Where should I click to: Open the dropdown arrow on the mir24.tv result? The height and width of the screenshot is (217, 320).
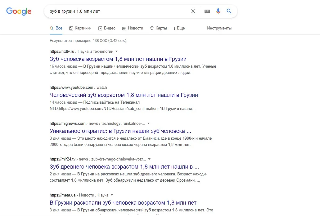(149, 159)
